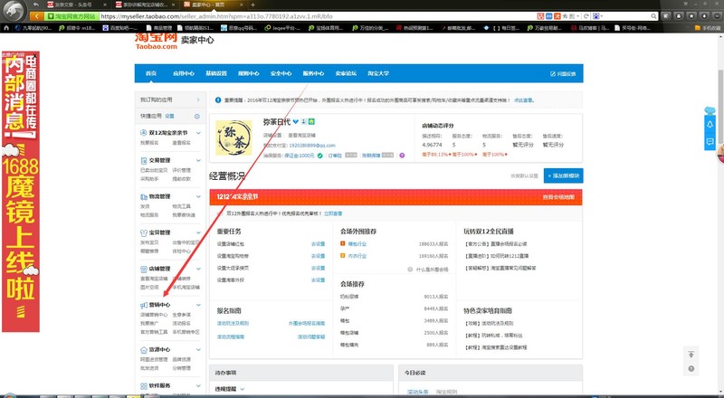Click the 软件服务 grid icon in sidebar
Screen dimensions: 724x398
click(144, 386)
